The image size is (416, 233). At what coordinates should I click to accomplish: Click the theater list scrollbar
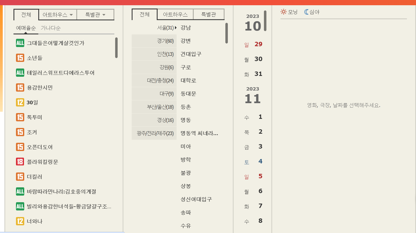pyautogui.click(x=226, y=33)
